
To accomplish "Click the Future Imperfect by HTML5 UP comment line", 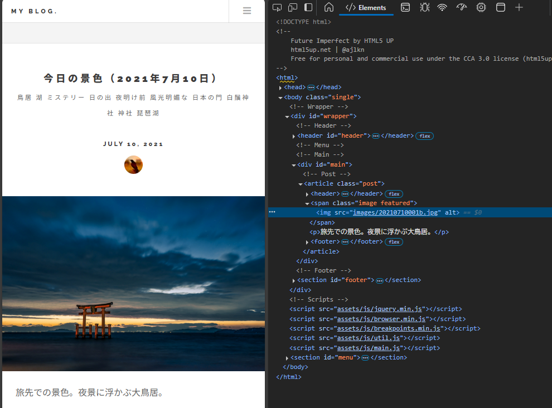I will (342, 41).
